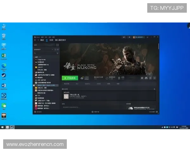Open game settings gear icon

tap(142, 78)
